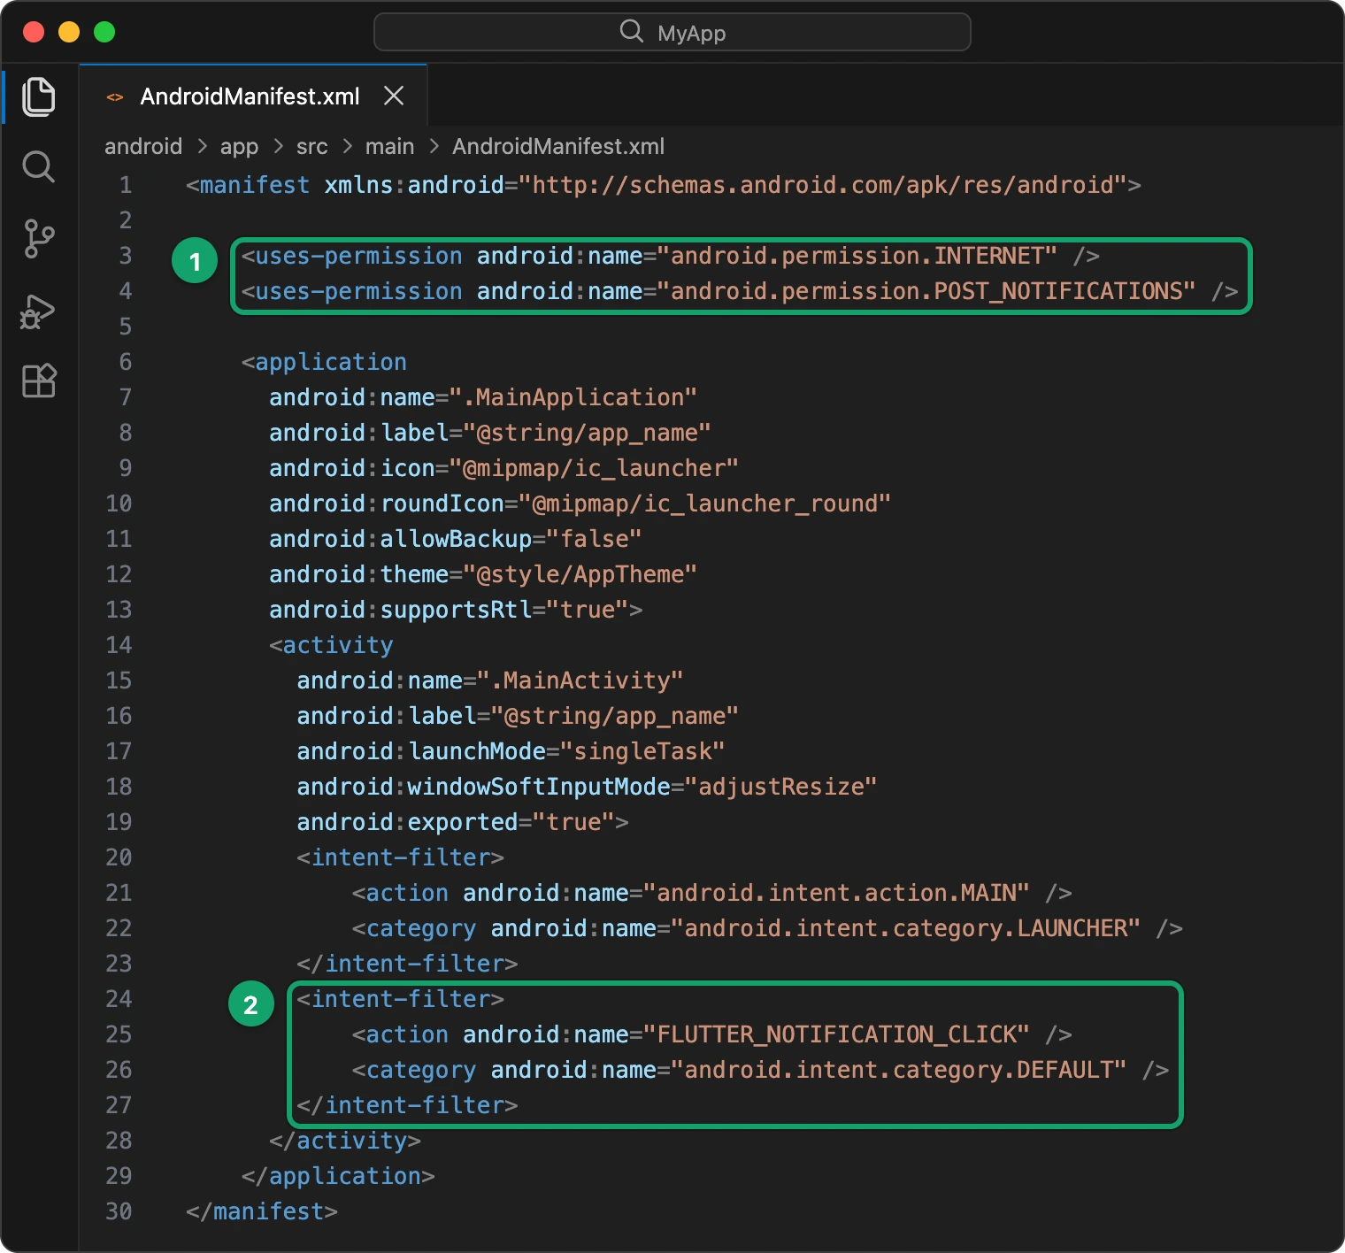
Task: Click the android:allowBackup="false" attribute
Action: coord(456,539)
